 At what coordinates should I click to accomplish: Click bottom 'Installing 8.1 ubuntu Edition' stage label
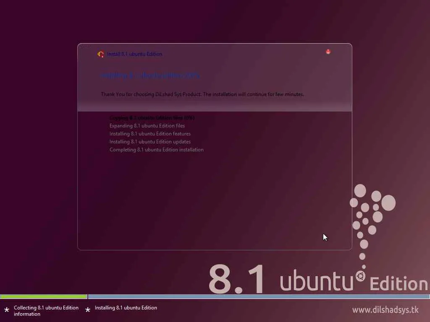pos(126,308)
